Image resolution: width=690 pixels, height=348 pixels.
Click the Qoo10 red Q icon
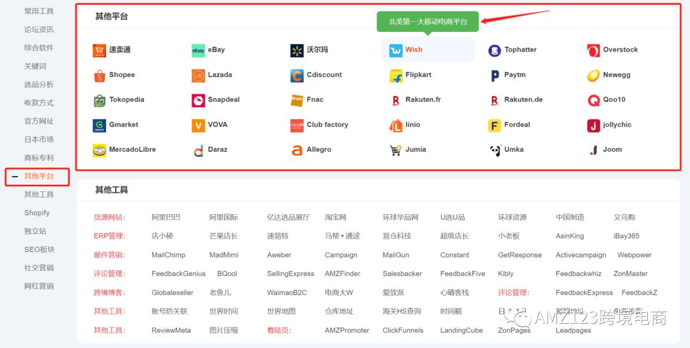[593, 101]
